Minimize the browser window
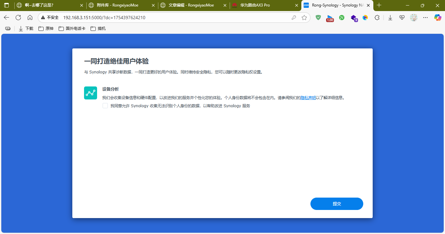This screenshot has height=234, width=445. coord(407,5)
